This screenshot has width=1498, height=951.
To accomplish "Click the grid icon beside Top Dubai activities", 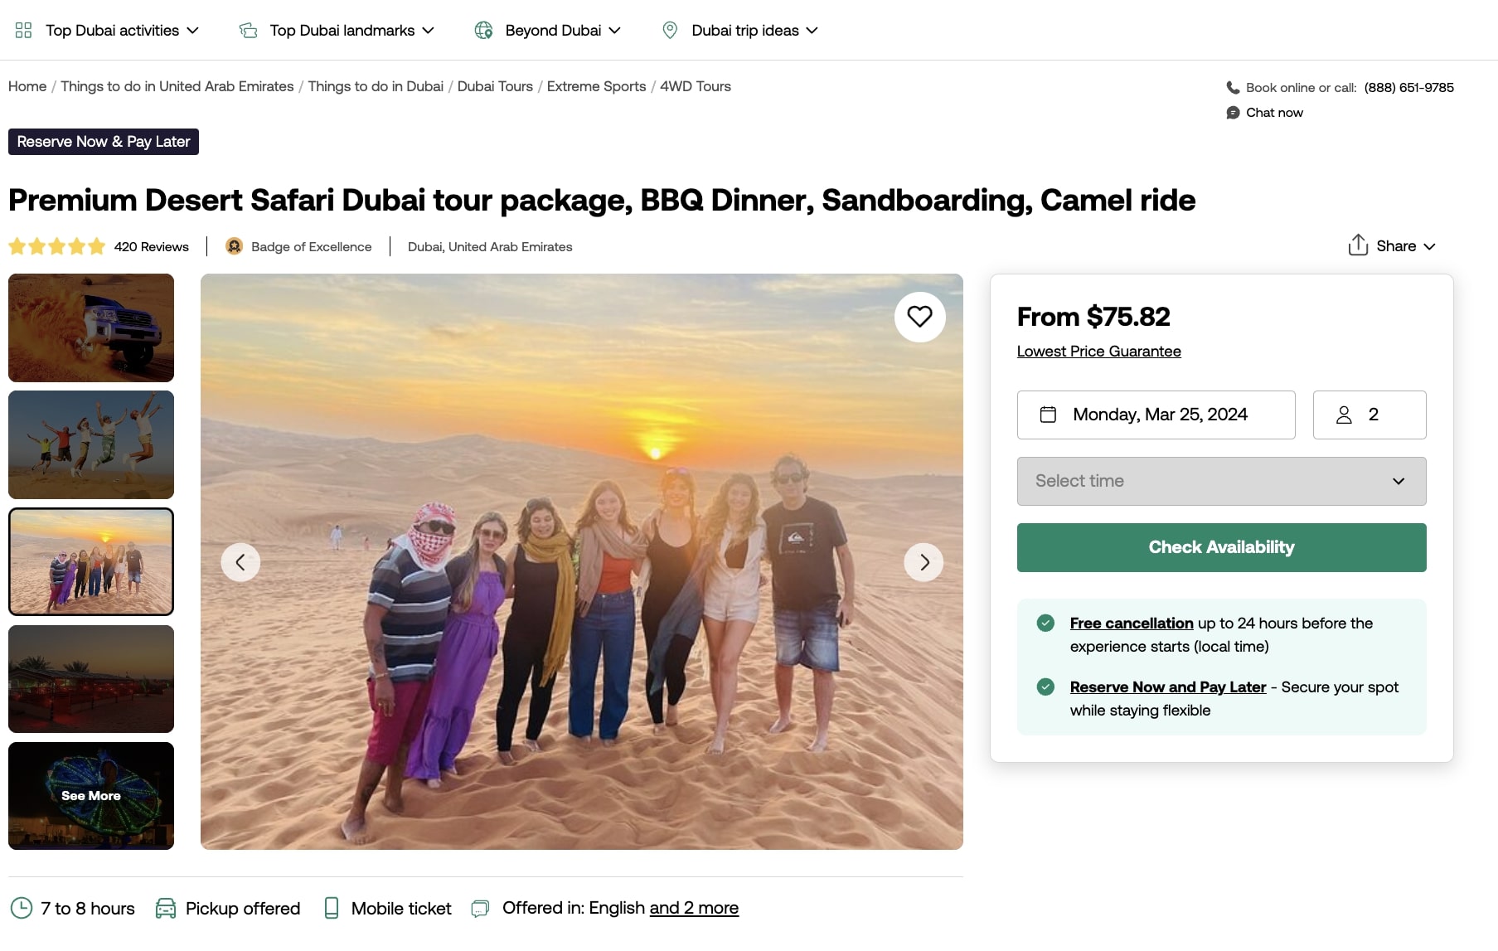I will click(x=22, y=30).
